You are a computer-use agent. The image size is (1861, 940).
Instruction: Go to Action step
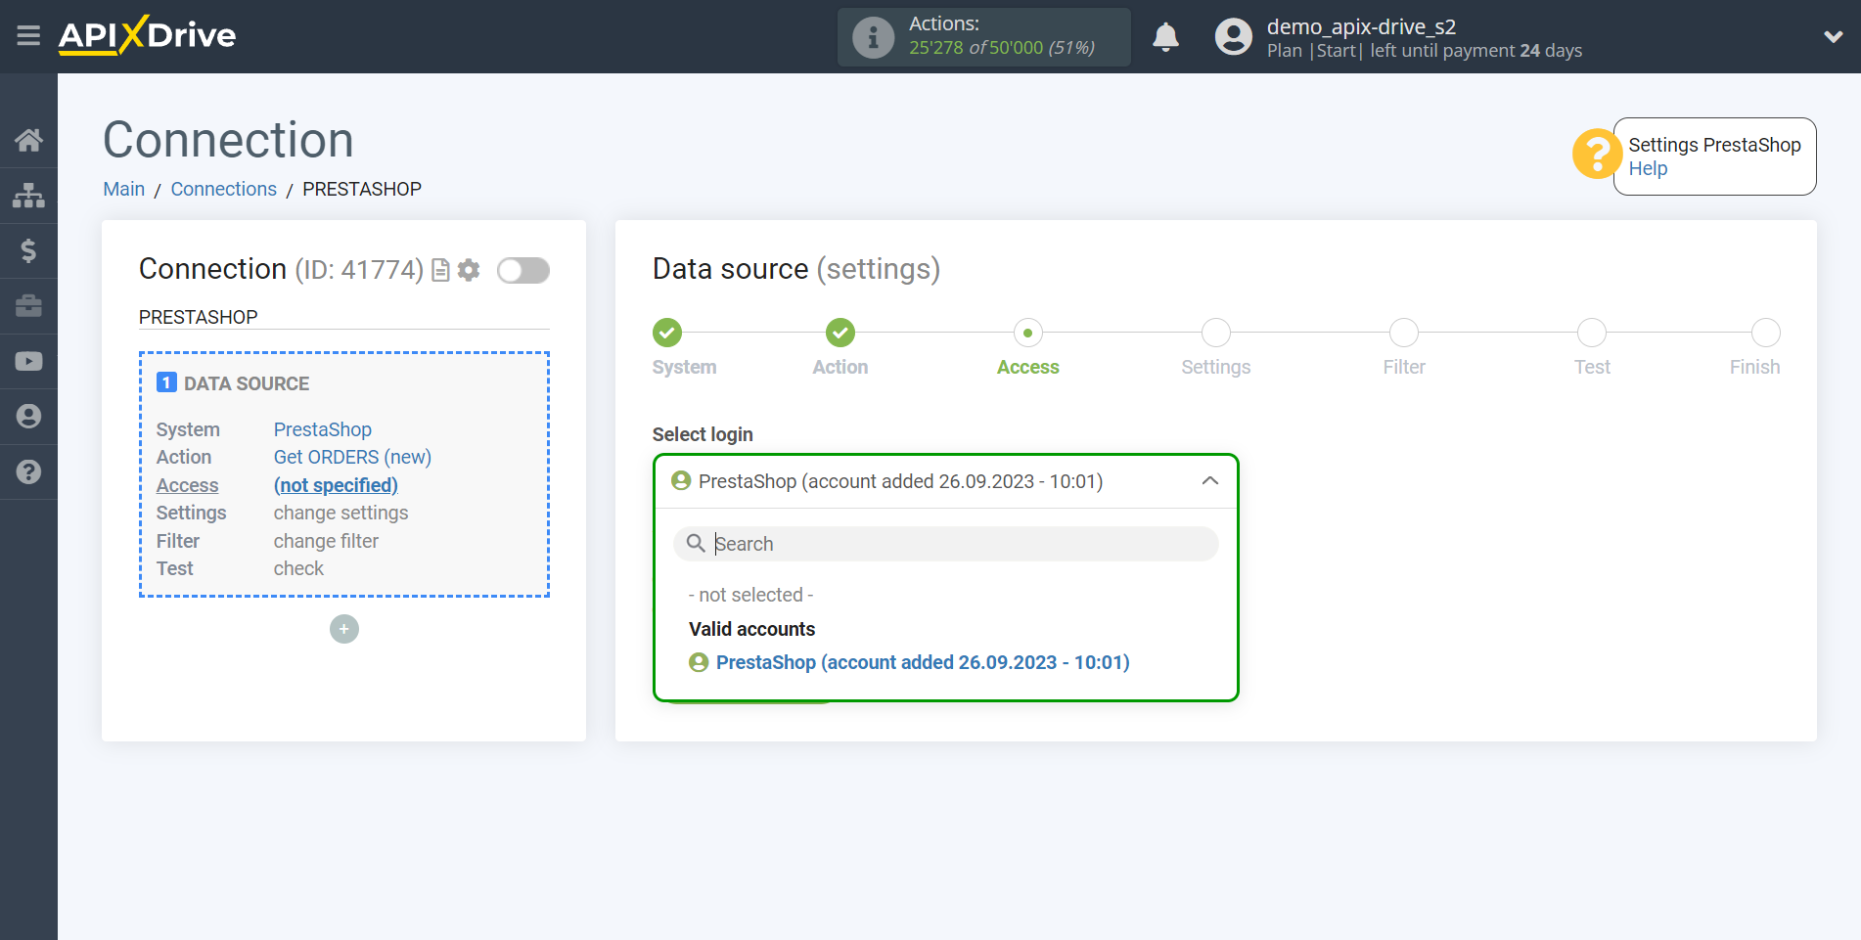click(840, 333)
